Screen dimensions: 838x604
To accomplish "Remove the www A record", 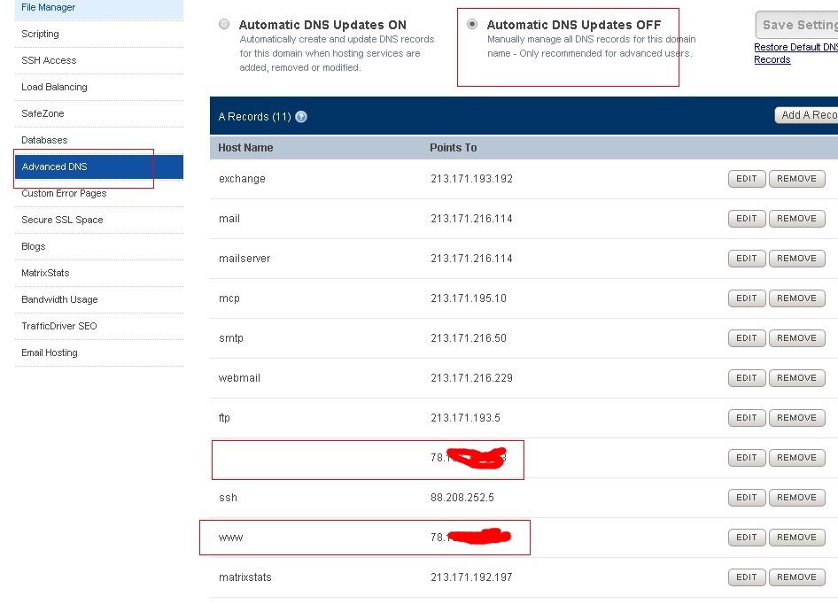I will point(797,538).
